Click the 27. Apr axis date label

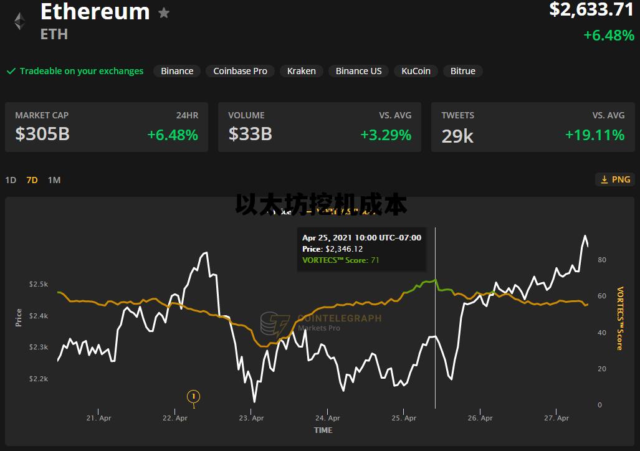tap(556, 418)
